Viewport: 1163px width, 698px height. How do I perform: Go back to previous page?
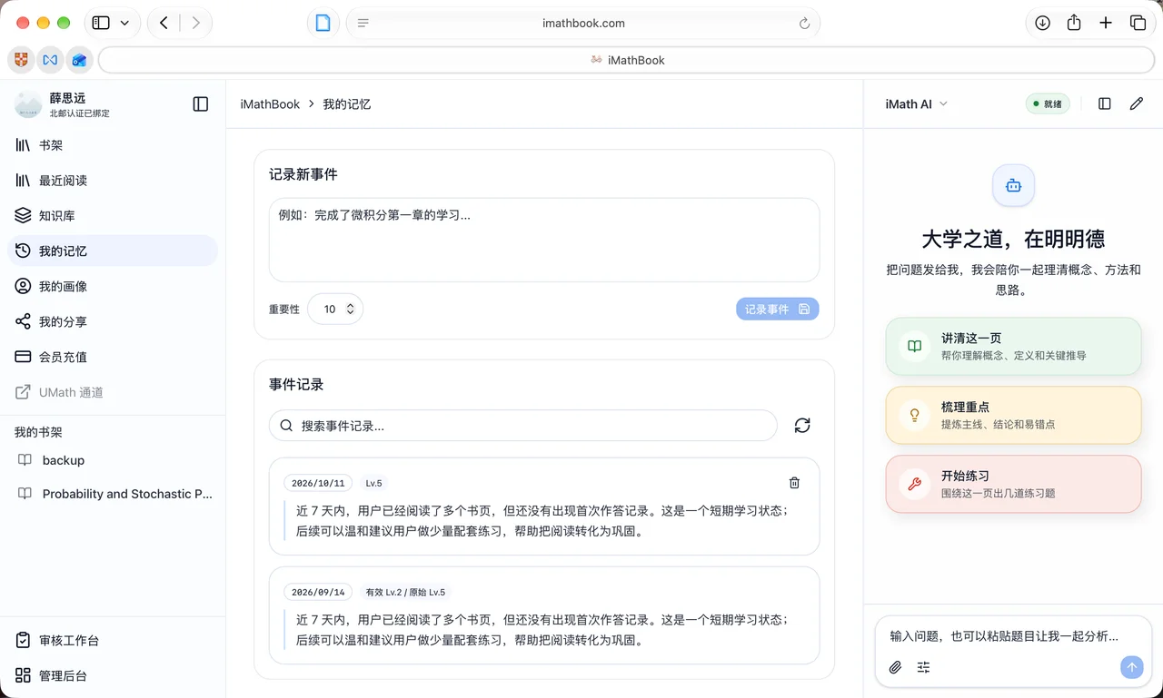[164, 24]
